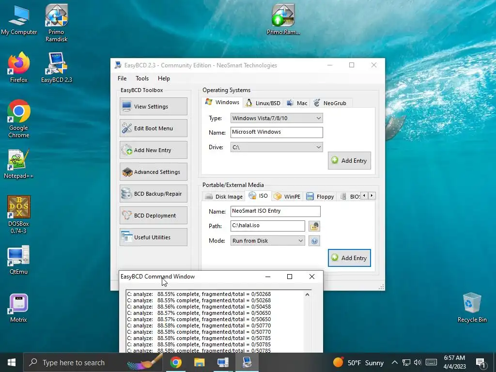Open the Mode dropdown showing Run from Disk
Image resolution: width=496 pixels, height=372 pixels.
267,241
